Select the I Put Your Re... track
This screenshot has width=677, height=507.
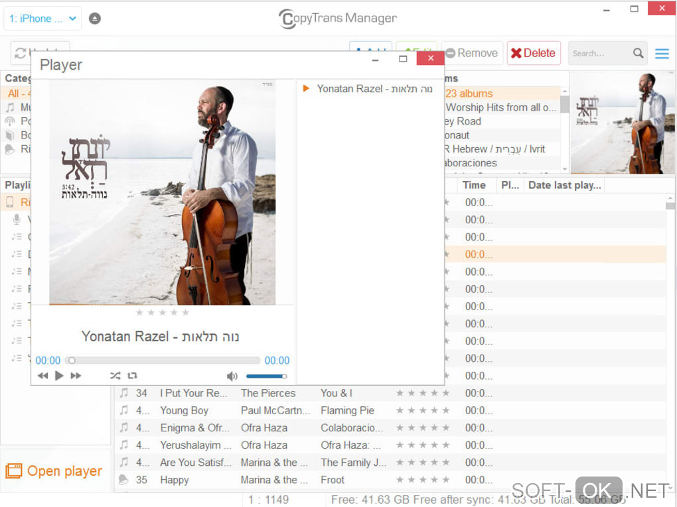pos(193,393)
